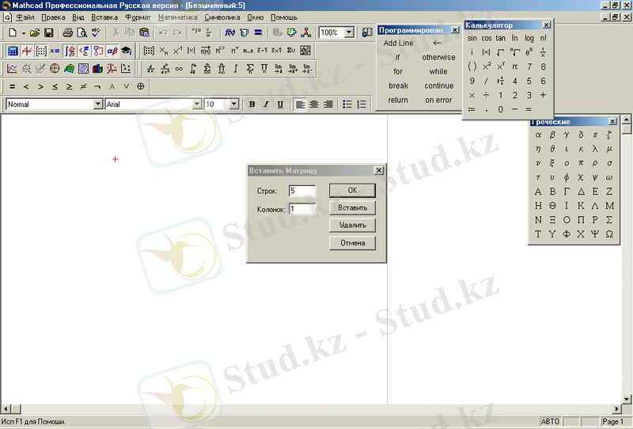Insert infinity symbol
The height and width of the screenshot is (429, 633).
pyautogui.click(x=179, y=69)
